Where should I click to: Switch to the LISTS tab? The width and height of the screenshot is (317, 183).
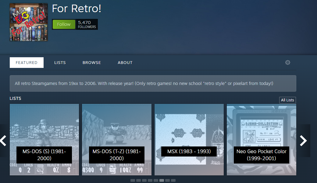(60, 63)
